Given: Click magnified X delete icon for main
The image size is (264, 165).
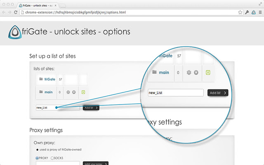Looking at the screenshot, I should (x=196, y=73).
